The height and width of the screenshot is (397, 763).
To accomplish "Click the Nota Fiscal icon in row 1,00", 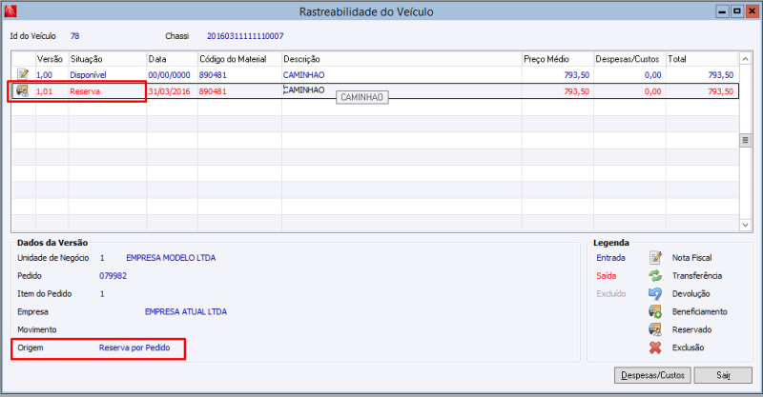I will pyautogui.click(x=23, y=74).
